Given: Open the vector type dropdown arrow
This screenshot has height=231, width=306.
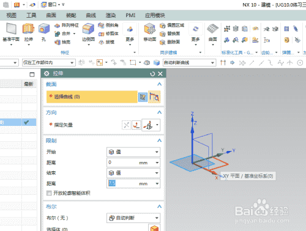Looking at the screenshot, I should 157,125.
